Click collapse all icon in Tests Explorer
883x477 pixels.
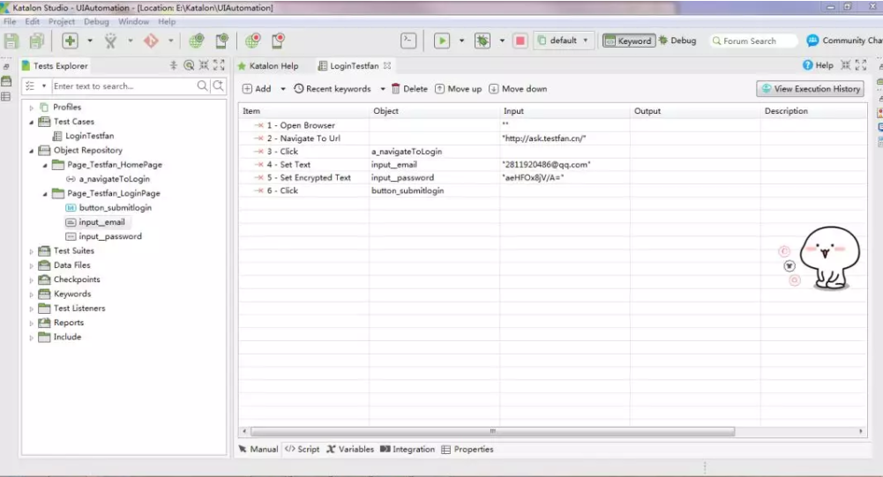[x=174, y=65]
